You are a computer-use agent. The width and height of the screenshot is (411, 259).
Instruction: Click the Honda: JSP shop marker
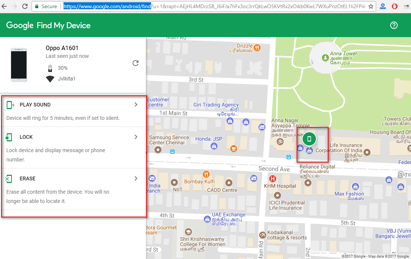click(214, 146)
